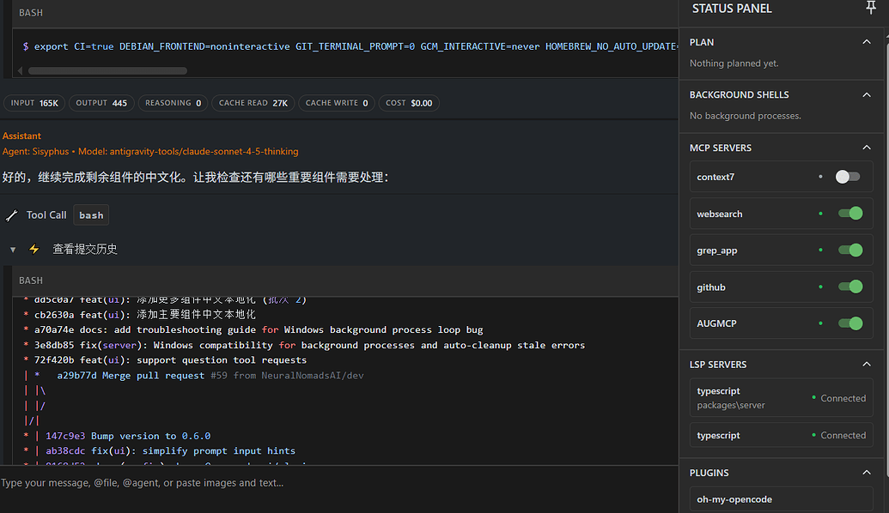Click the CACHE WRITE 0 chip
The width and height of the screenshot is (889, 513).
coord(337,103)
